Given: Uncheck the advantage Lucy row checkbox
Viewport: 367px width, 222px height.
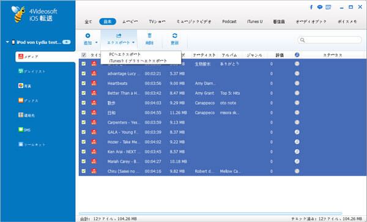Looking at the screenshot, I should [x=84, y=73].
